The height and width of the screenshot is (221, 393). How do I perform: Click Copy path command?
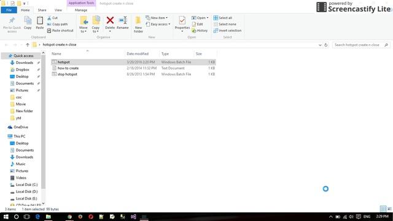coord(57,25)
